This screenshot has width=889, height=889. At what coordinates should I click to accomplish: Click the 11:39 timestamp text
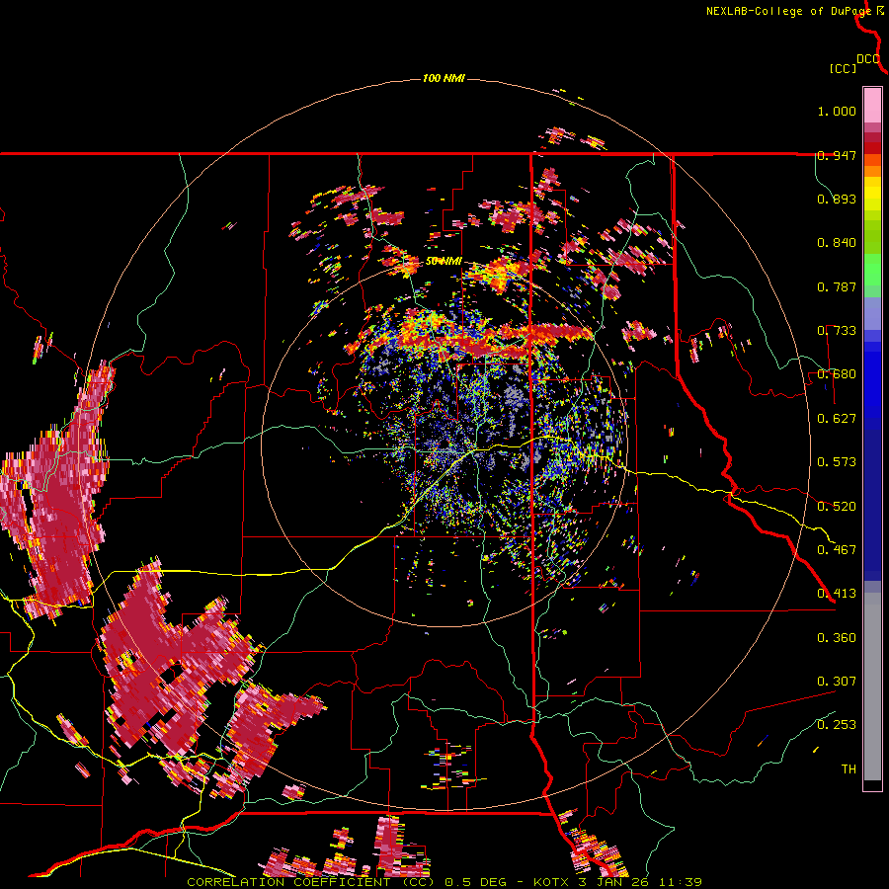click(680, 882)
